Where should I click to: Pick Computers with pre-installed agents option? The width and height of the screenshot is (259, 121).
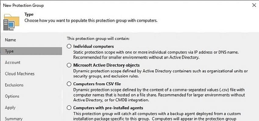click(x=69, y=108)
